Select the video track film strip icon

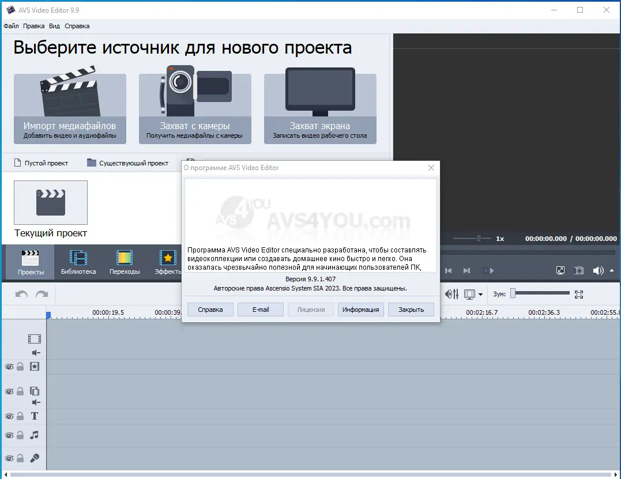coord(35,338)
